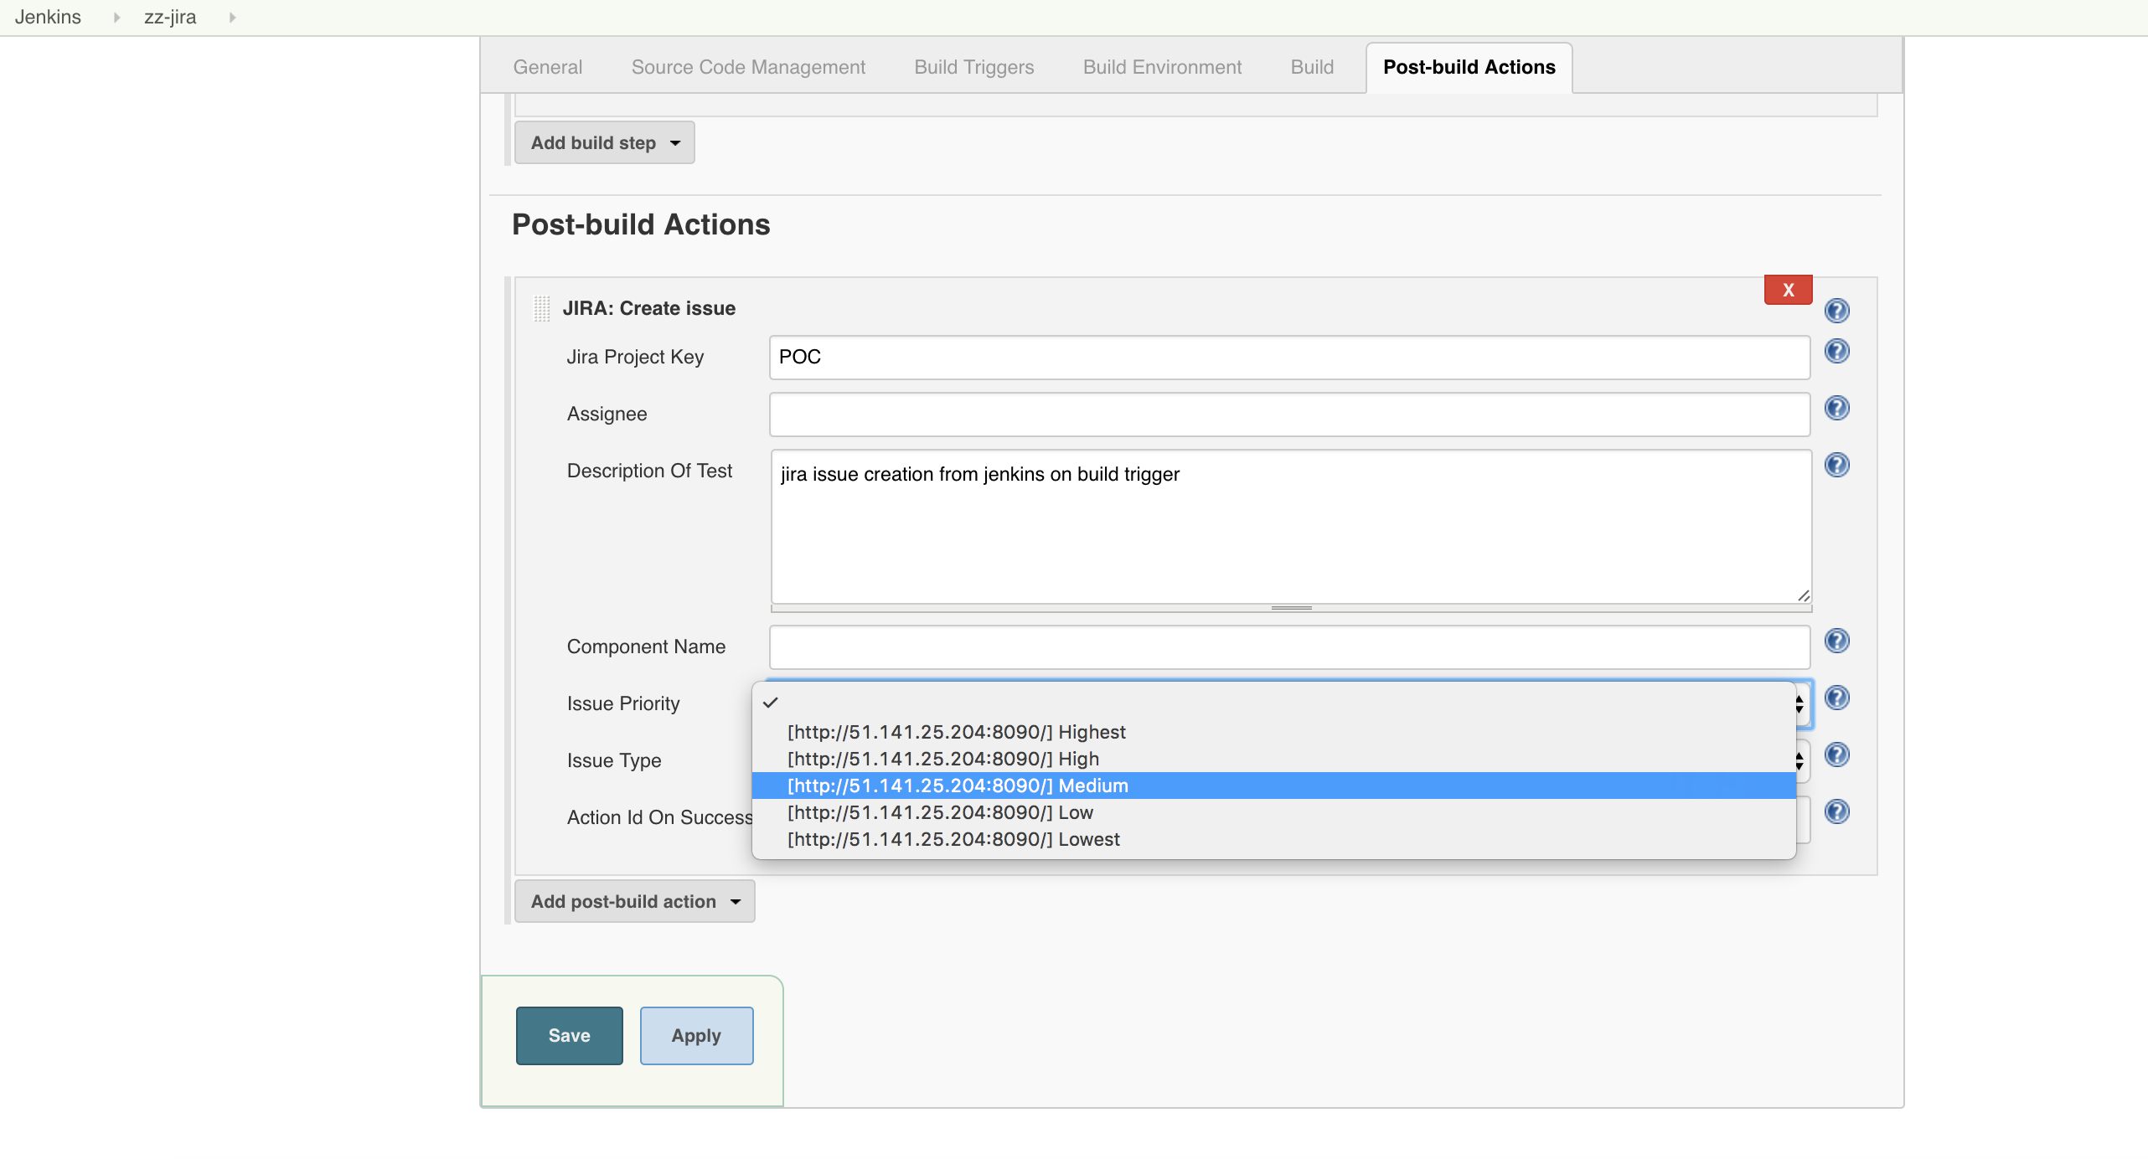This screenshot has height=1159, width=2148.
Task: Select the Highest priority option
Action: 1273,732
